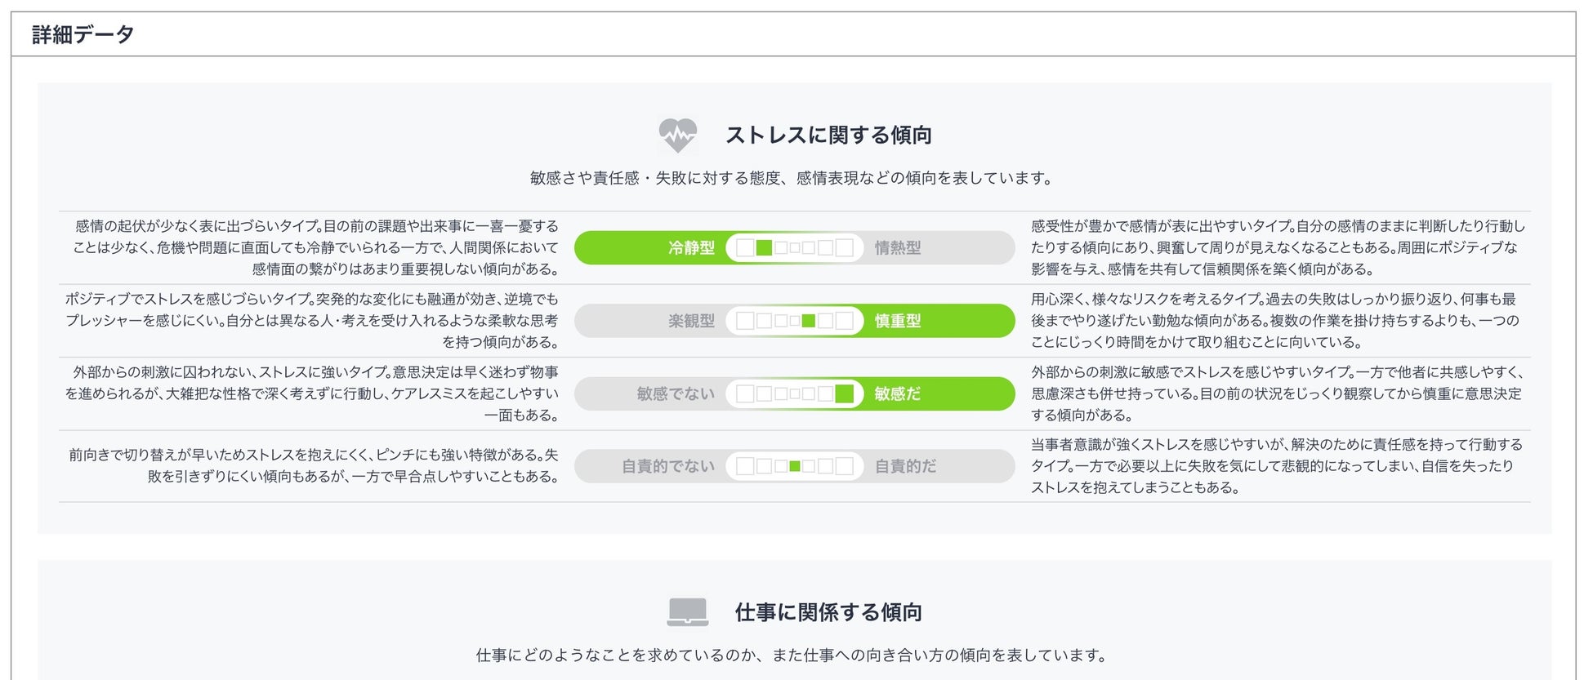Click leftmost empty box on 冷静型 scale
The image size is (1593, 680).
pyautogui.click(x=745, y=247)
